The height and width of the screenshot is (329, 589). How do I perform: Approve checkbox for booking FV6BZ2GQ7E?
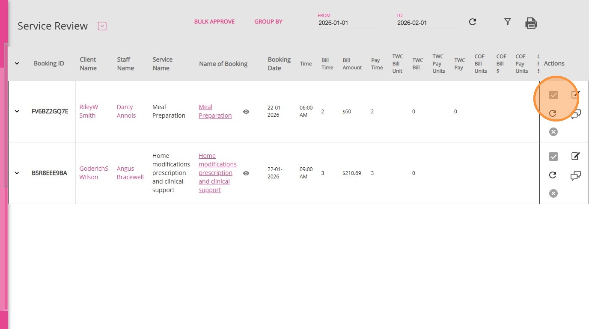pyautogui.click(x=553, y=95)
